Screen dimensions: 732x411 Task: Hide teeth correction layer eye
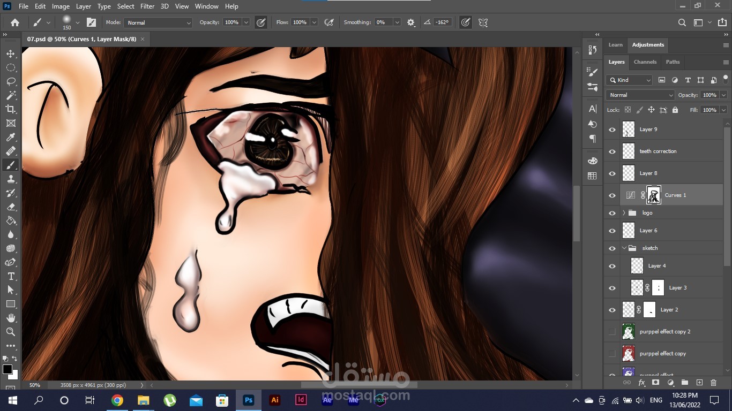coord(612,151)
